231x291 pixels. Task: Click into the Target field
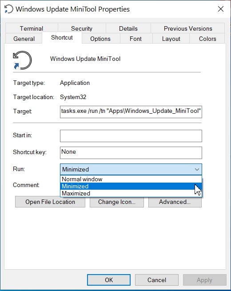(x=131, y=112)
